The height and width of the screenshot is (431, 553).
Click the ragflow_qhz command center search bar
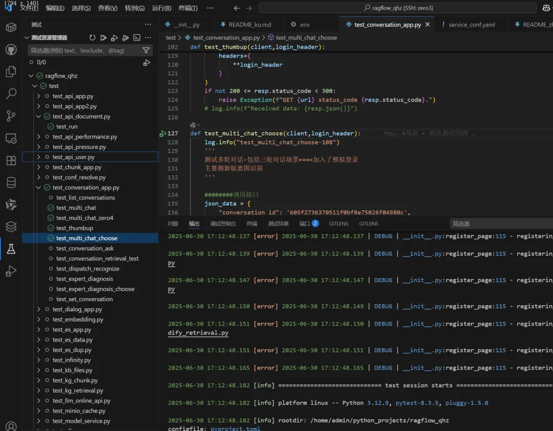click(x=397, y=8)
